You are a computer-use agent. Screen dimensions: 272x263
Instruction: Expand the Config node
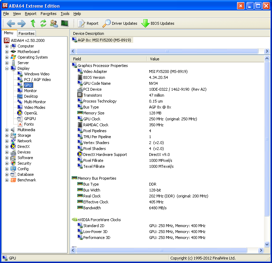click(7, 169)
